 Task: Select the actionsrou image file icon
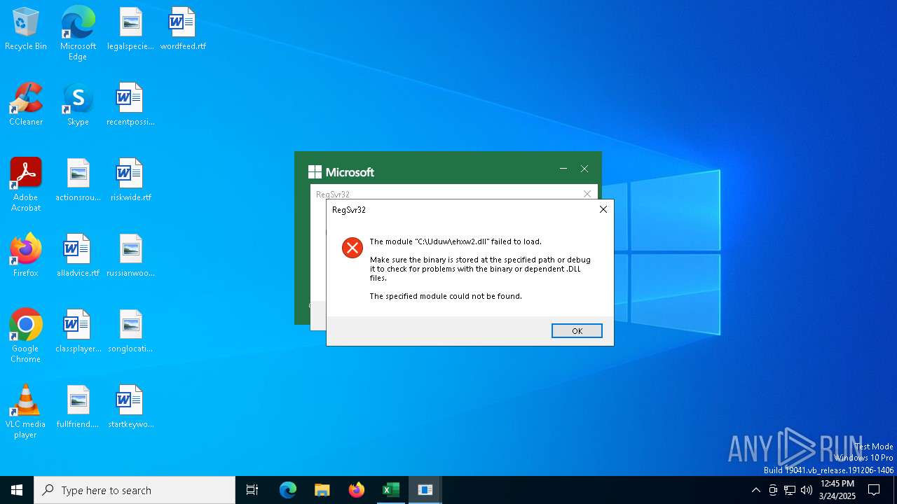tap(78, 181)
